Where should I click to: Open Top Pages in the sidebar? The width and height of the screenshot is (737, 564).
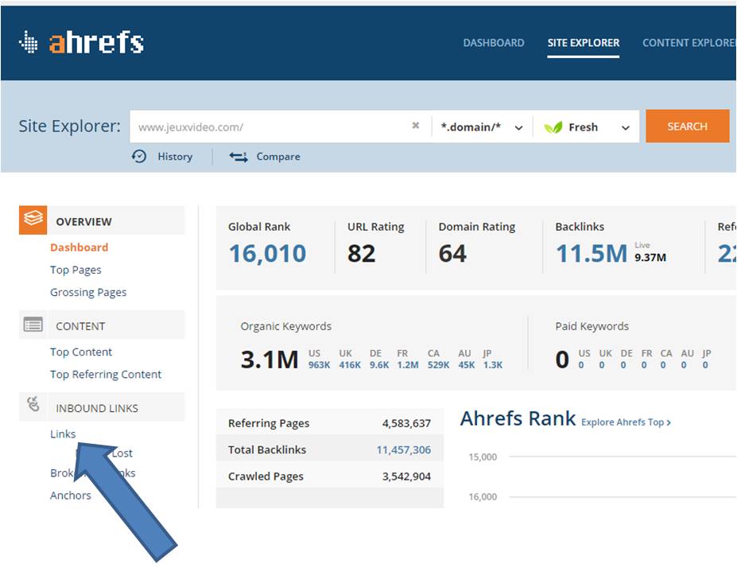point(76,270)
